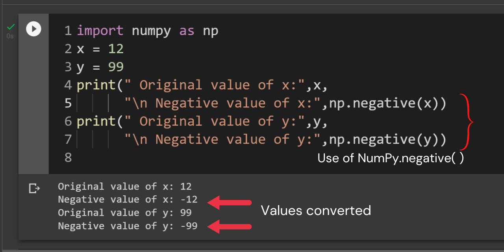Click line number 6 to expand selection

[67, 121]
